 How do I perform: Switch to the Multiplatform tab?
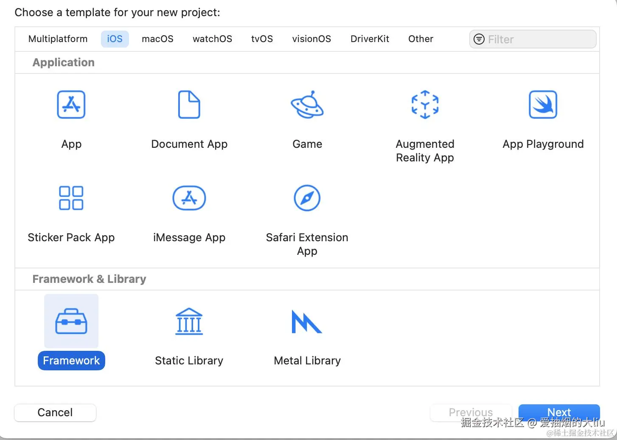pyautogui.click(x=58, y=39)
